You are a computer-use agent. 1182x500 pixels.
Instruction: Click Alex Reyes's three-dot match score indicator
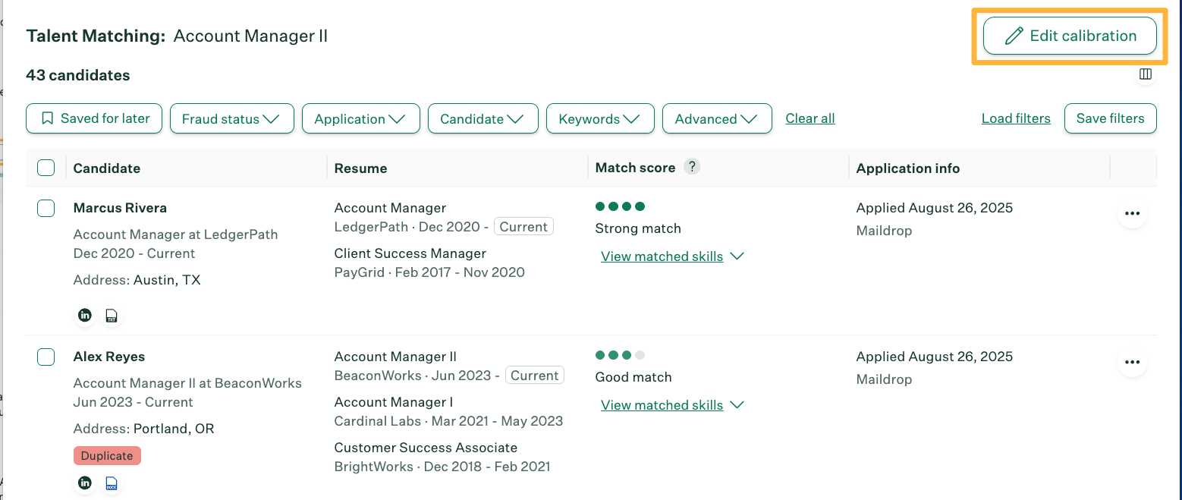[621, 354]
